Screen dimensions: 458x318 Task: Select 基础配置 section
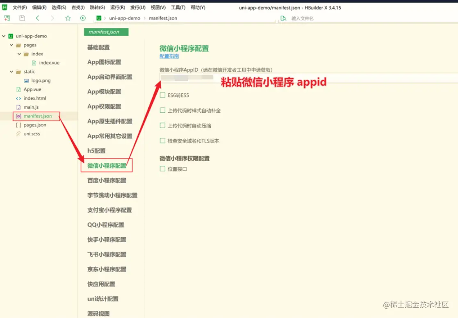[98, 47]
